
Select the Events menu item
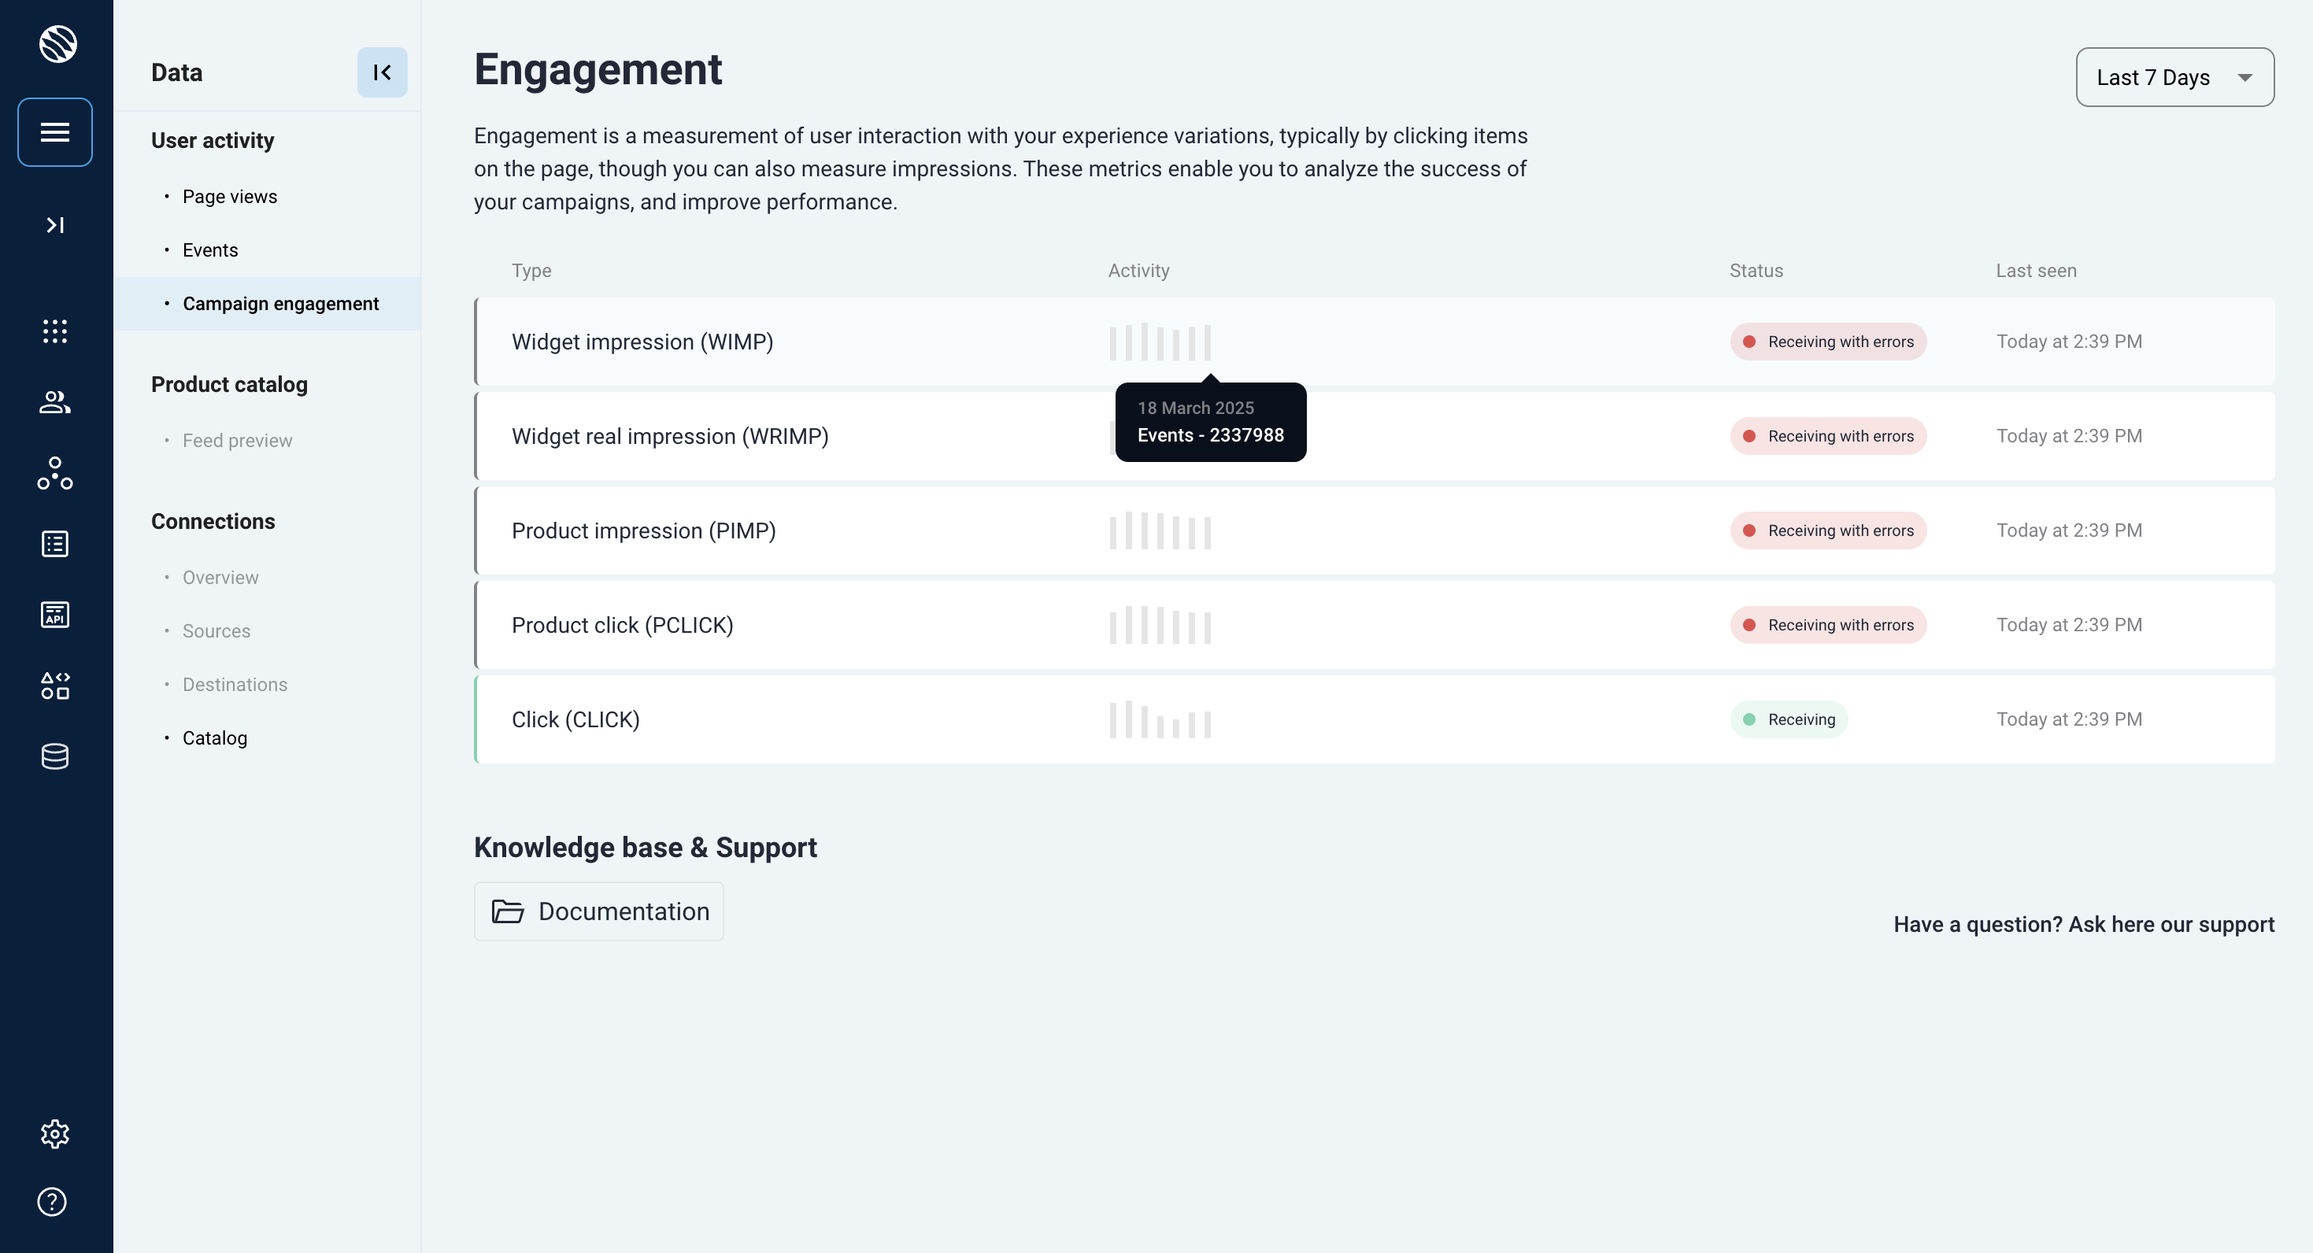210,250
